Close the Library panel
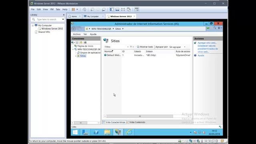This screenshot has width=256, height=144. tap(64, 15)
